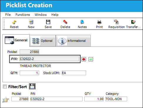Print the picklist using Print icon
Image resolution: width=143 pixels, height=108 pixels.
click(99, 22)
